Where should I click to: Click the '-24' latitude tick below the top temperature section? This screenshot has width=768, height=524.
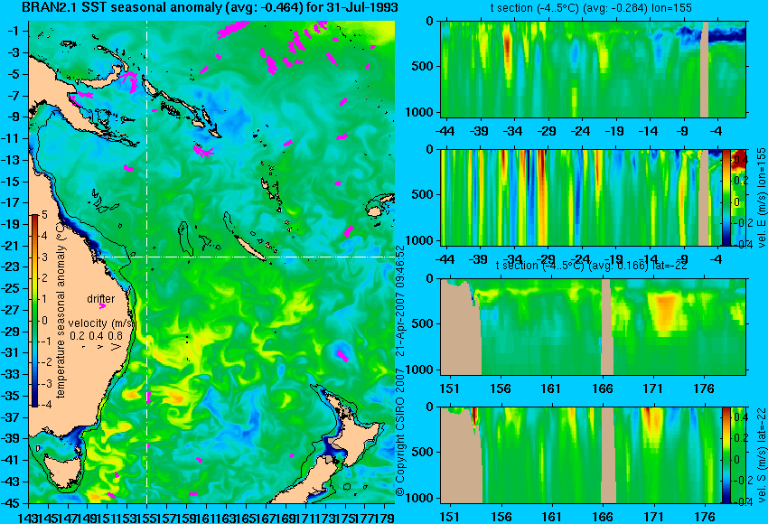point(580,131)
